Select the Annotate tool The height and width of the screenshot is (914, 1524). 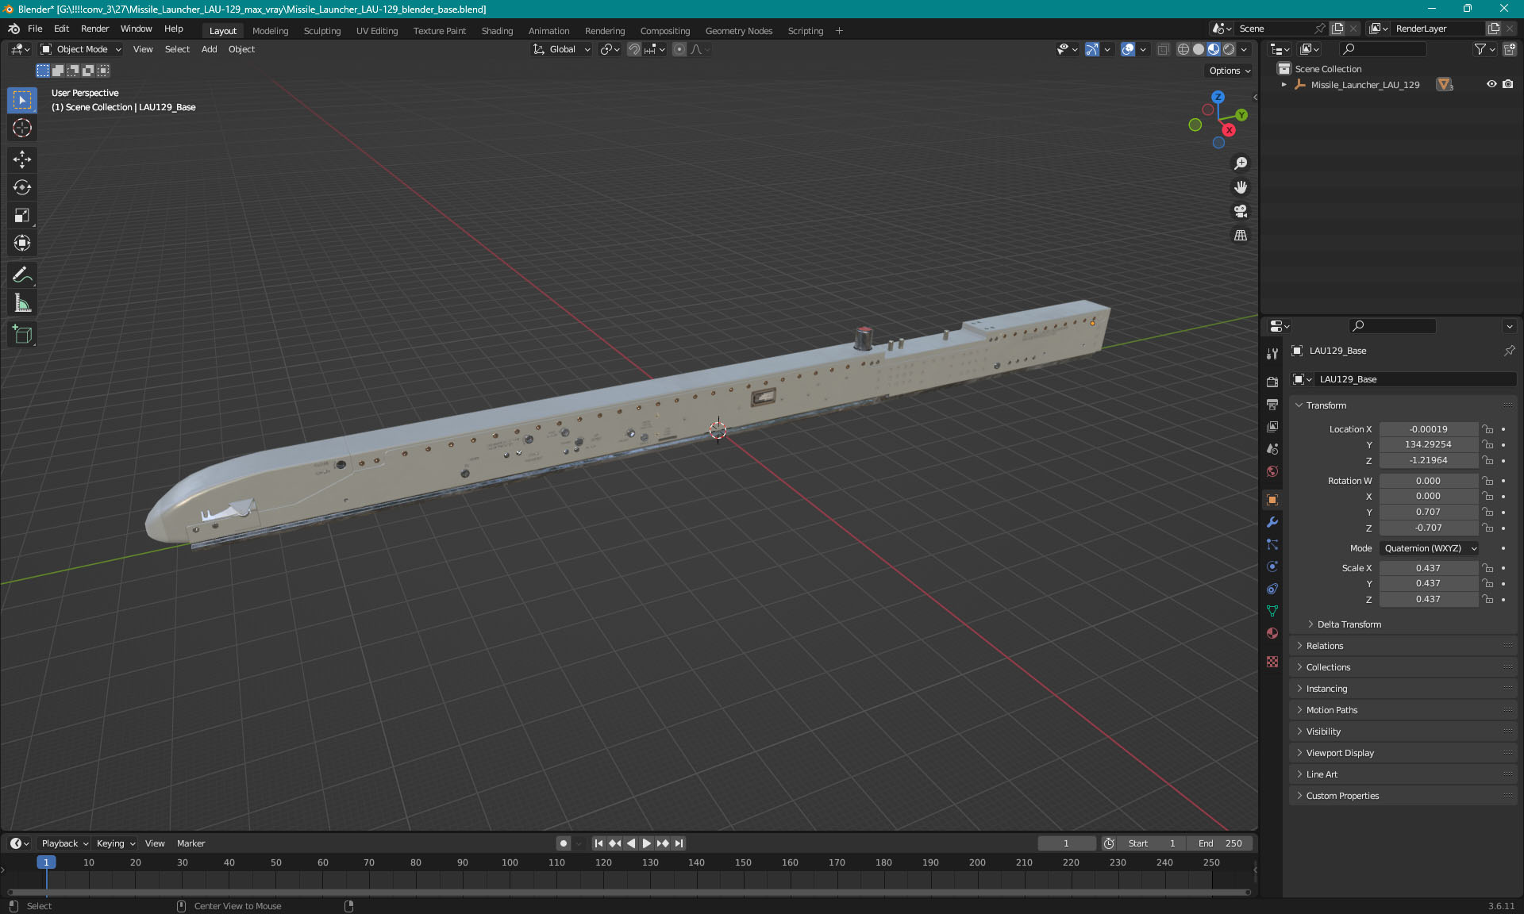click(x=22, y=275)
